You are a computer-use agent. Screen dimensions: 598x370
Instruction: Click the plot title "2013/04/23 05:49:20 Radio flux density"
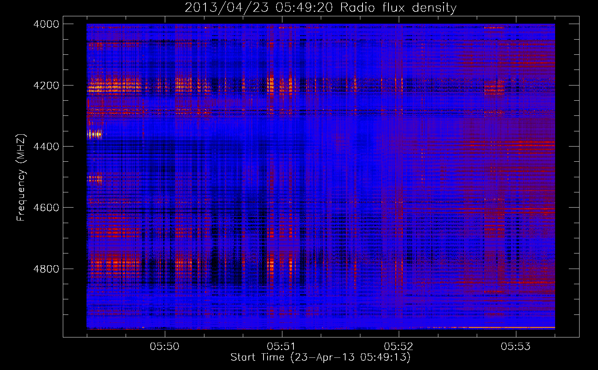(x=320, y=7)
